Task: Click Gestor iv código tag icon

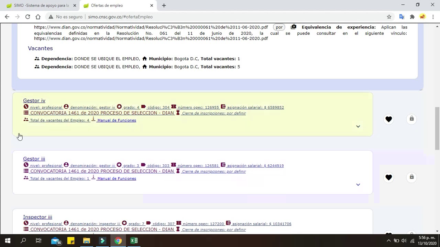Action: (143, 107)
